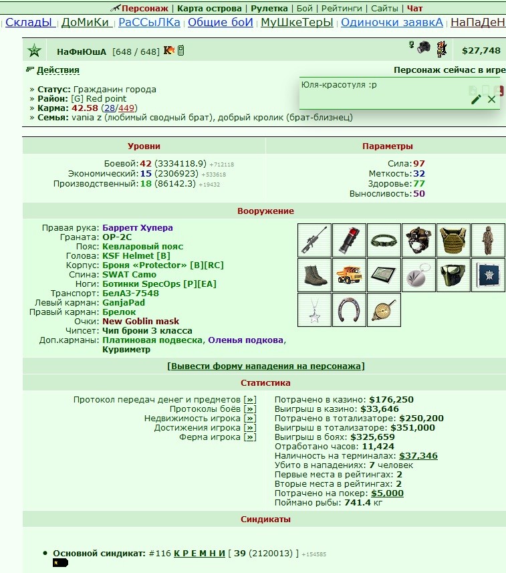Open Недвижимость игрока arrow link
Image resolution: width=506 pixels, height=573 pixels.
pyautogui.click(x=250, y=419)
